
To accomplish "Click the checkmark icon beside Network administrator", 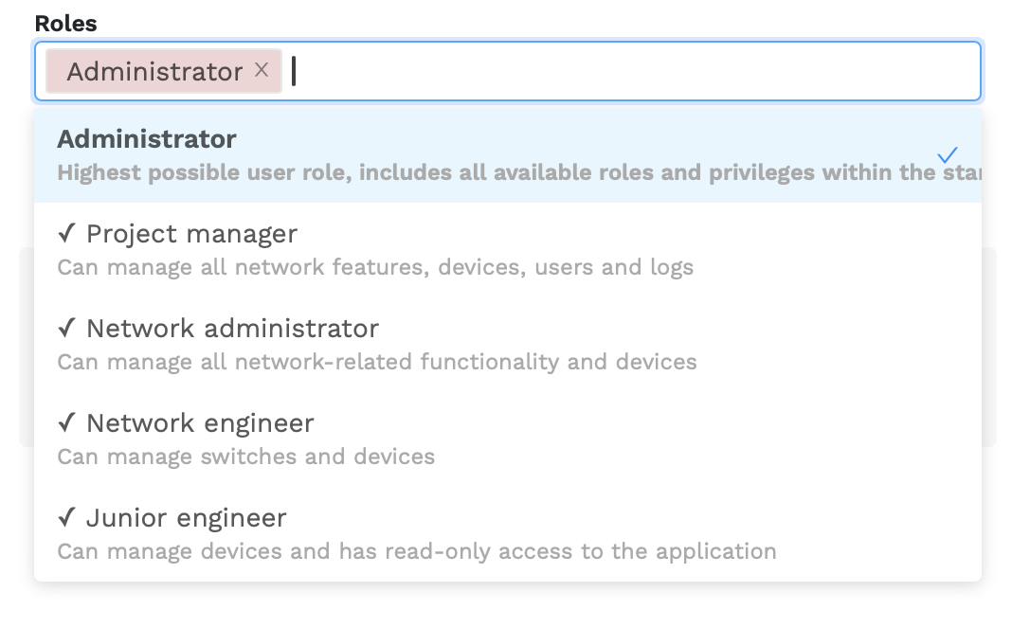I will (x=66, y=329).
